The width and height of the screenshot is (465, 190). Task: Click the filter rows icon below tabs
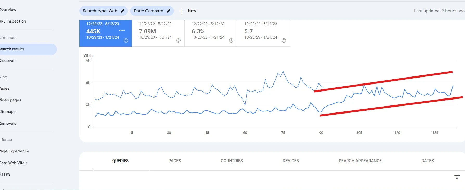457,177
